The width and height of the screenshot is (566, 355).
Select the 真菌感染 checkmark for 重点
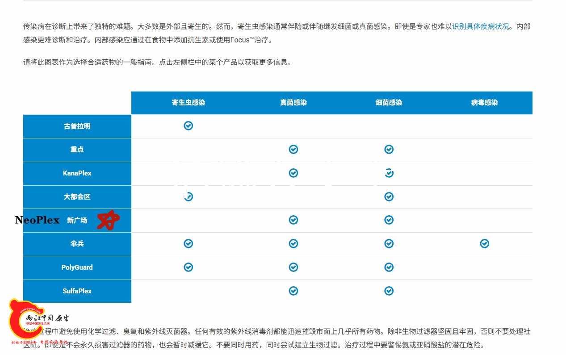293,149
